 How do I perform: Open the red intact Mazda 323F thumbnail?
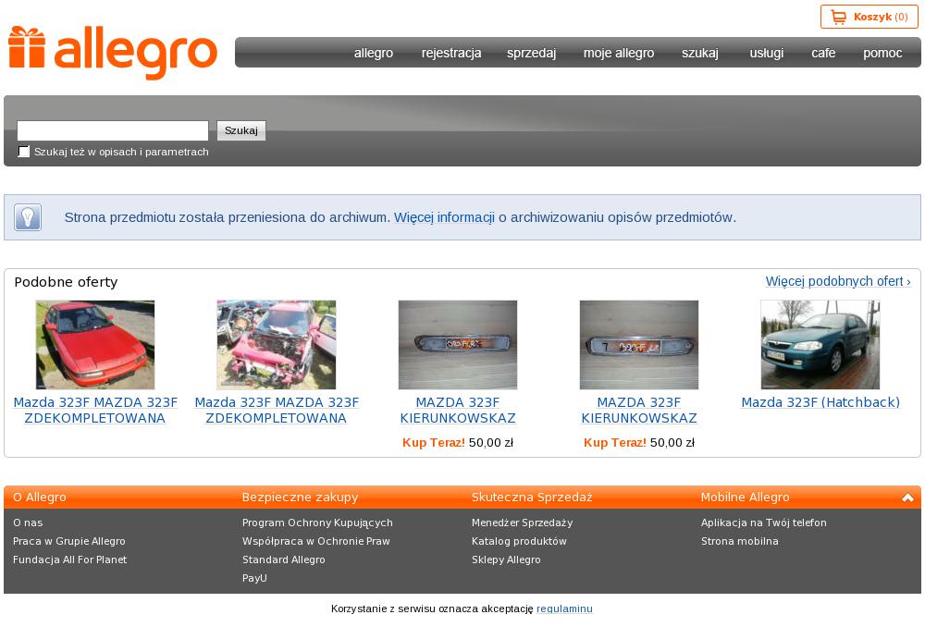pos(95,344)
